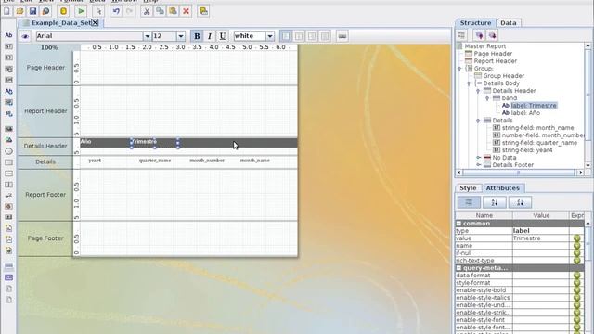Enable left text alignment

click(x=286, y=36)
